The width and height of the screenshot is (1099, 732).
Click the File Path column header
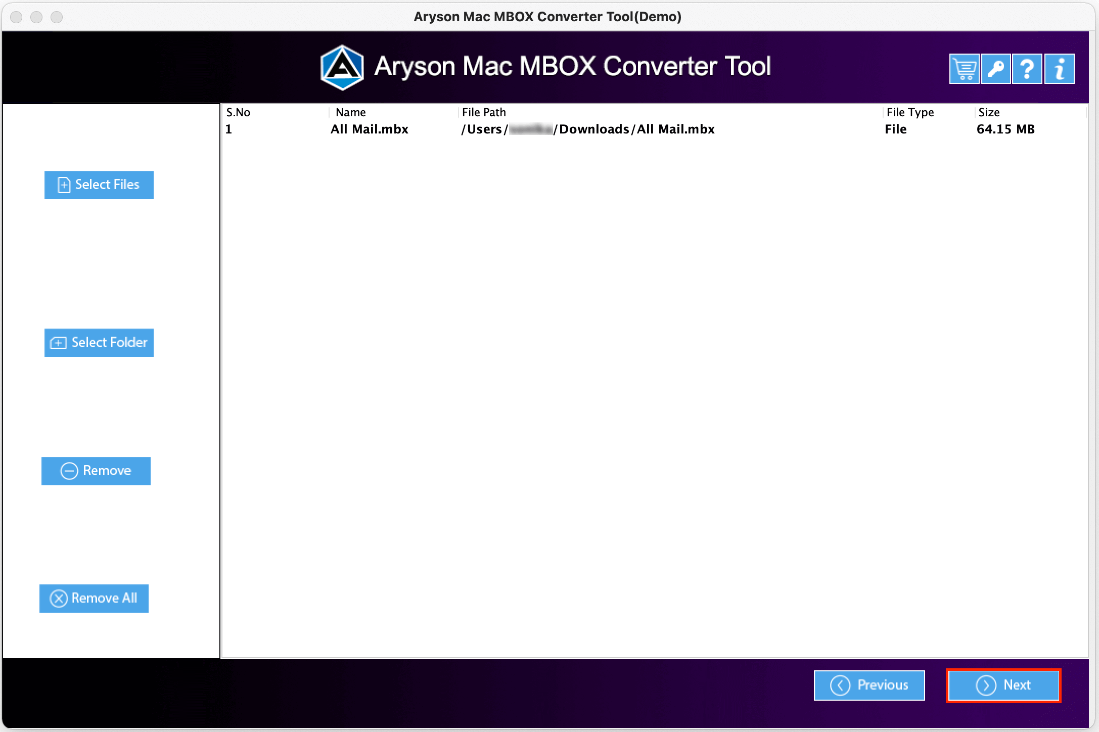670,112
